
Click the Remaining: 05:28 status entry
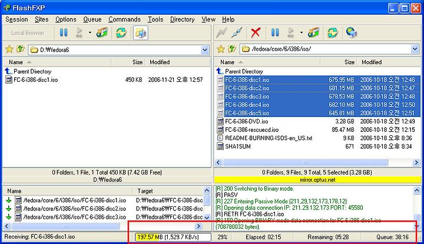[x=328, y=238]
